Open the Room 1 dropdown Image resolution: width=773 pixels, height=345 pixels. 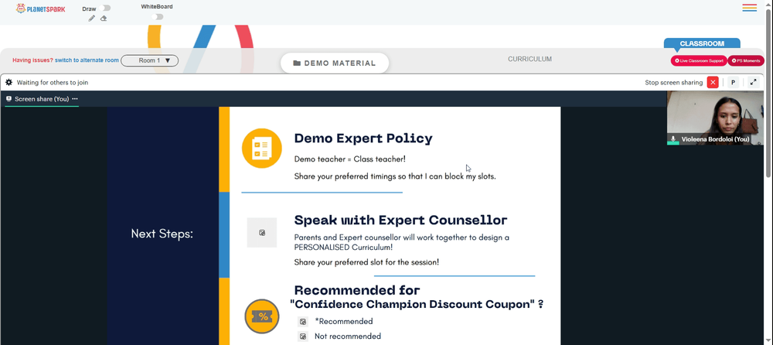pyautogui.click(x=149, y=60)
